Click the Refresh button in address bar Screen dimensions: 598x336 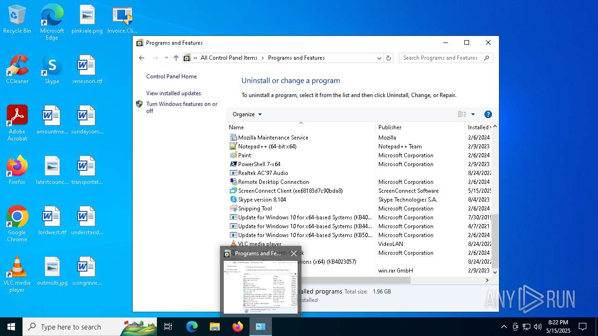[389, 58]
